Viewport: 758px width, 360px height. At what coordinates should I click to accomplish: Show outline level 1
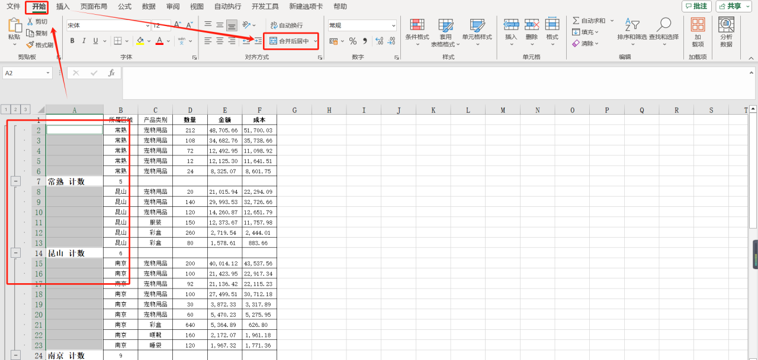(5, 109)
